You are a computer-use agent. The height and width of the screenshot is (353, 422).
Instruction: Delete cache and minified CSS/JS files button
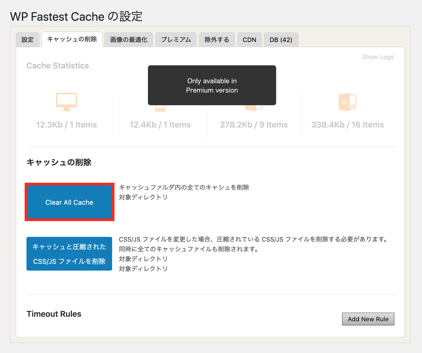pyautogui.click(x=69, y=254)
